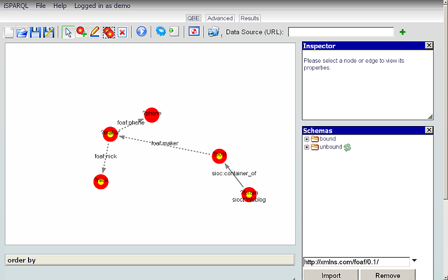Click the Save As floppy-with-pencil icon
Screen dimensions: 448x280
(49, 32)
